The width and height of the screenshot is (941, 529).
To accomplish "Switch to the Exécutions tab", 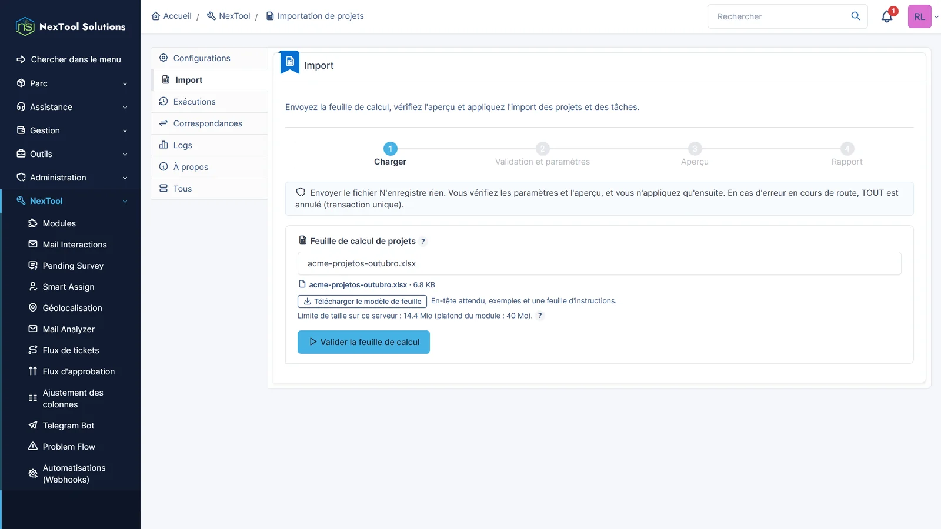I will pyautogui.click(x=209, y=102).
